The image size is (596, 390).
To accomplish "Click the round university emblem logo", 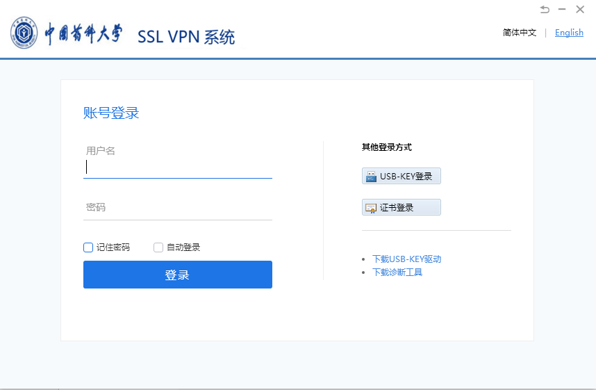I will (x=24, y=34).
